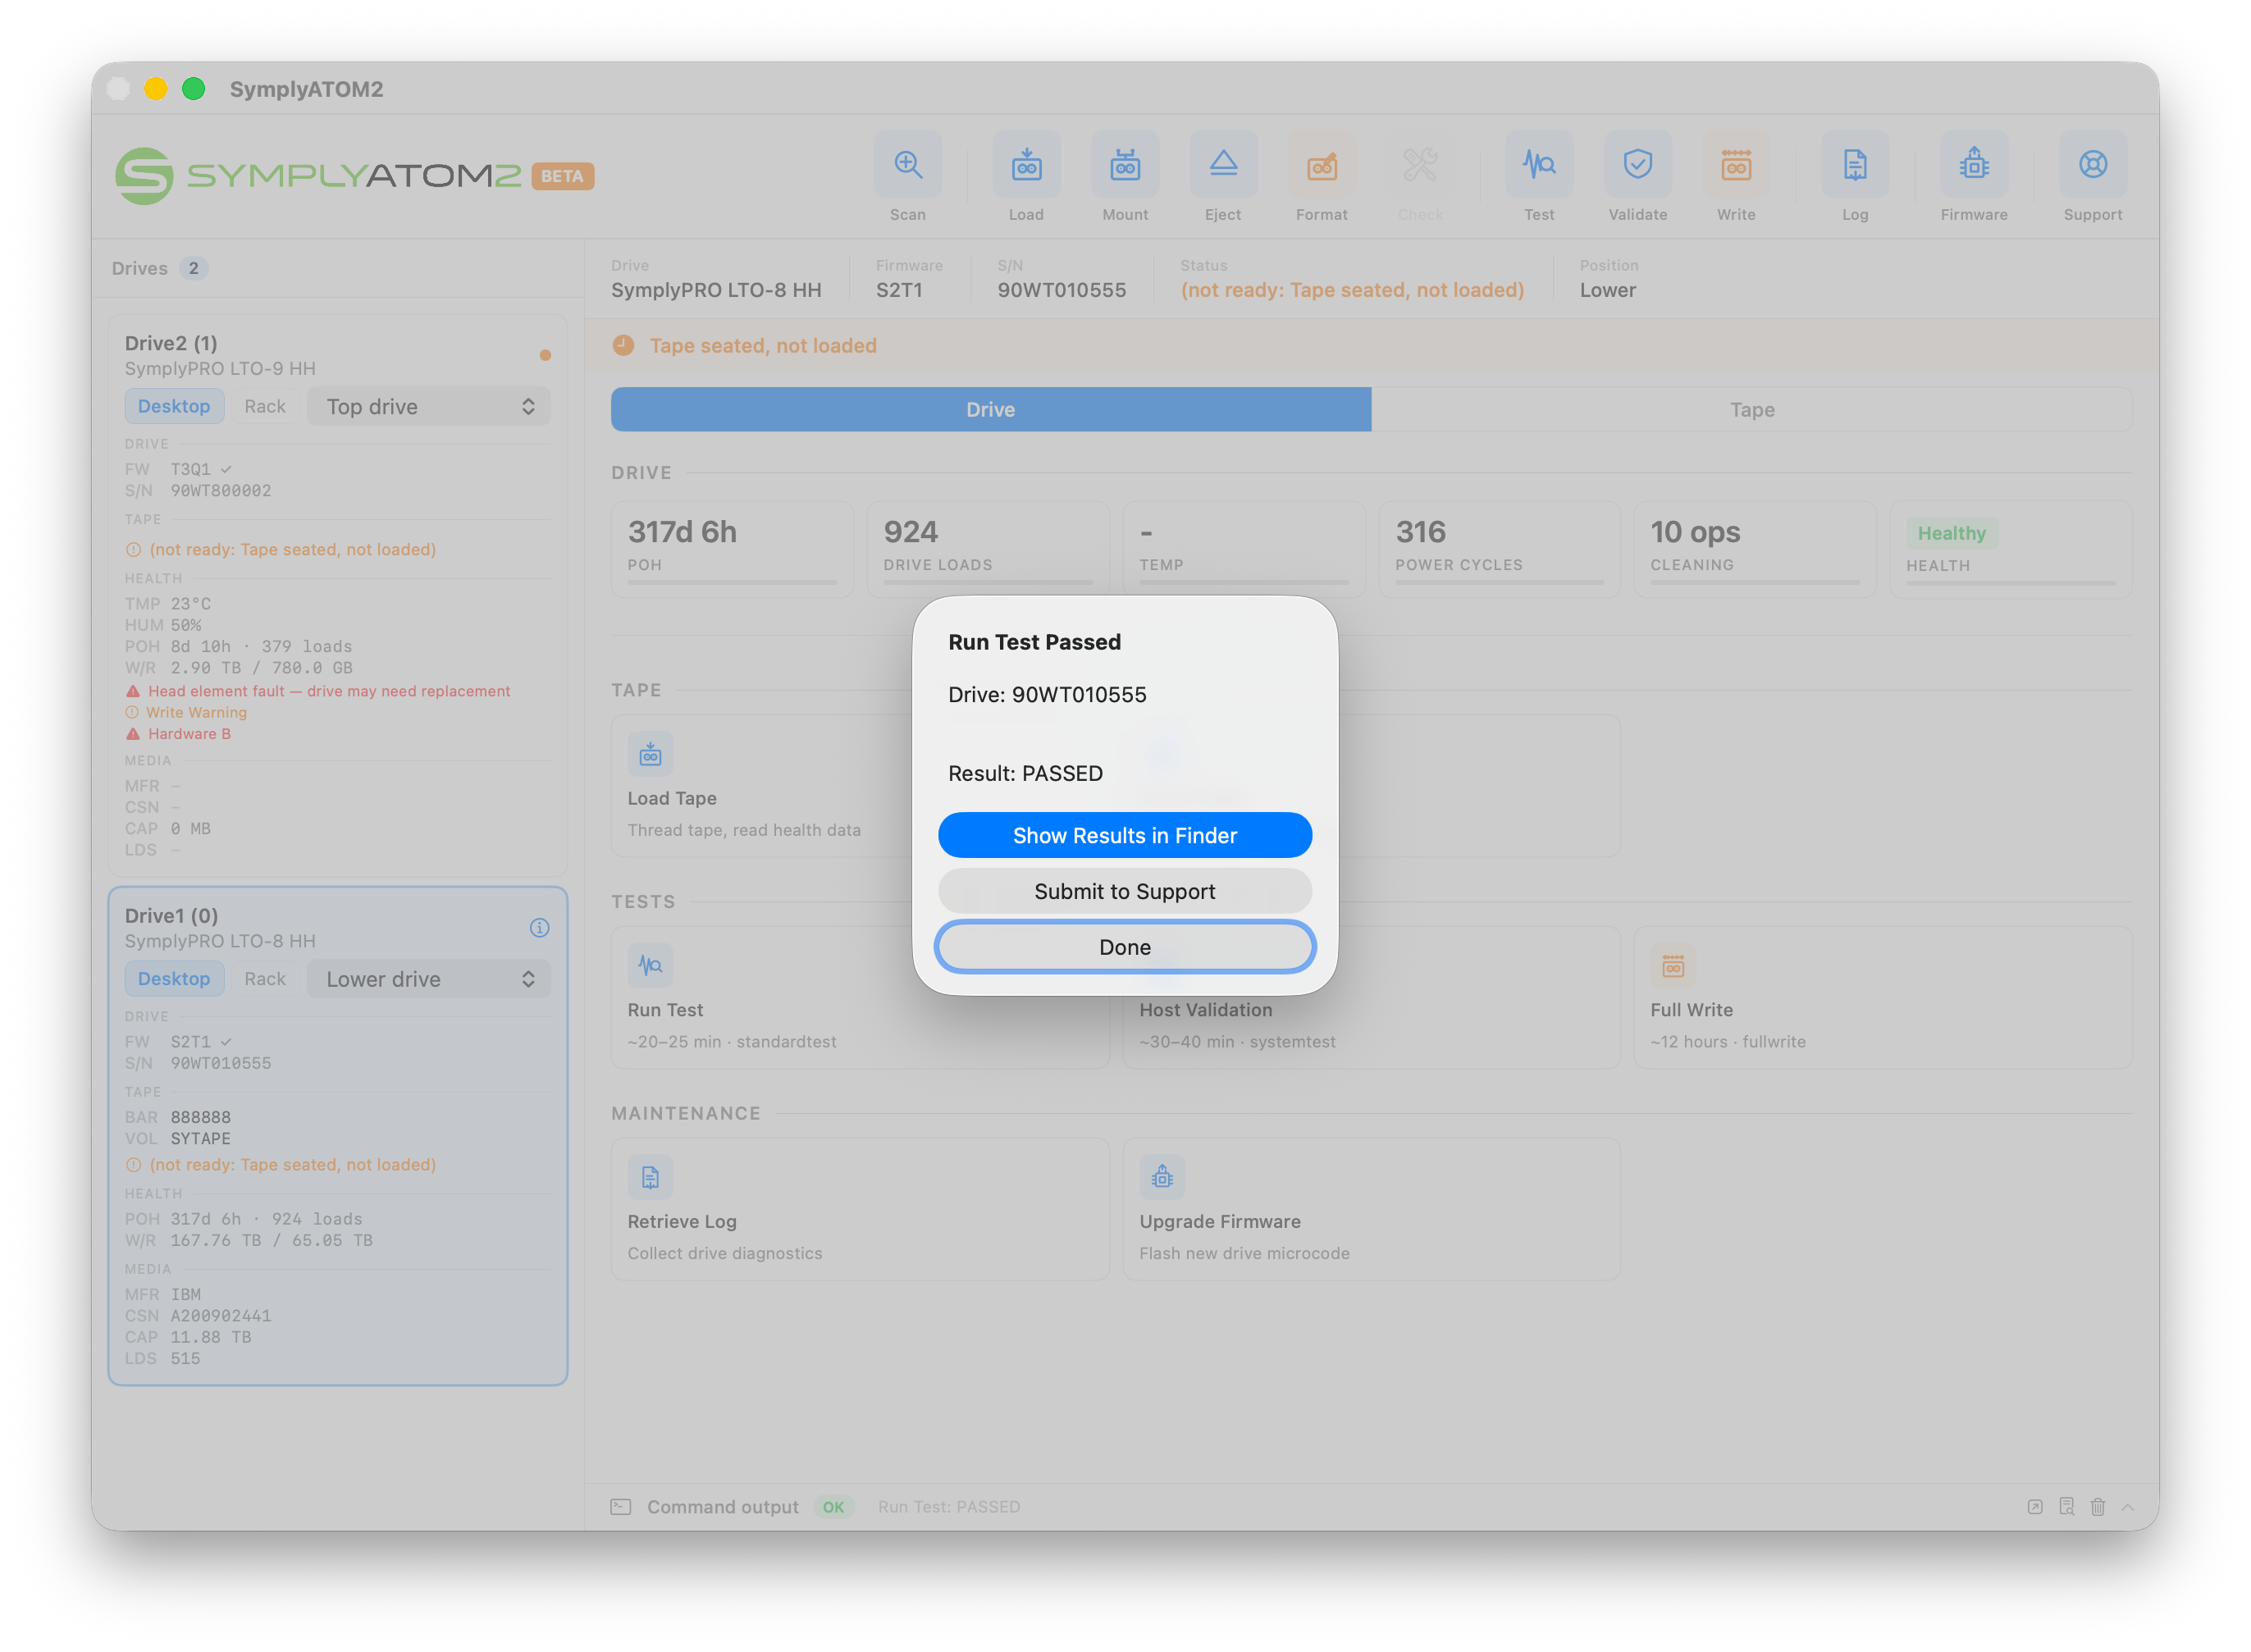The height and width of the screenshot is (1652, 2251).
Task: Click the Full Write card icon
Action: tap(1673, 966)
